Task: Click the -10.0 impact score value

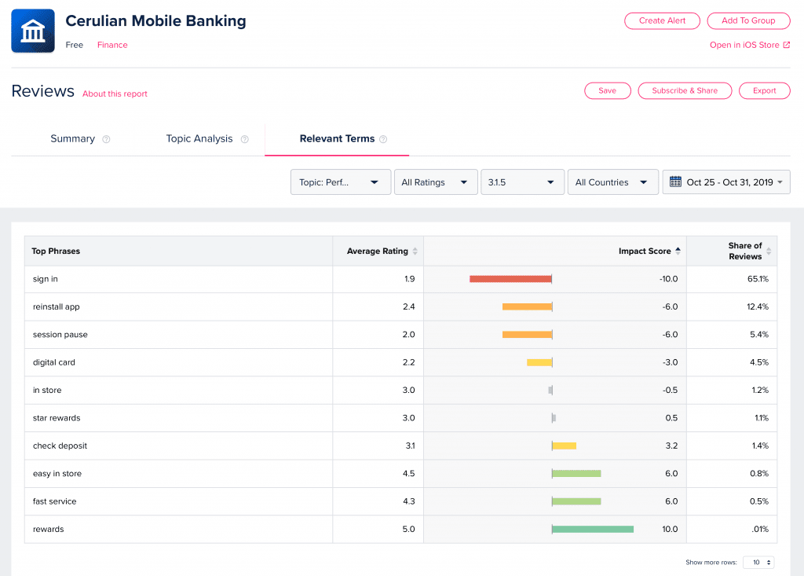Action: [669, 279]
